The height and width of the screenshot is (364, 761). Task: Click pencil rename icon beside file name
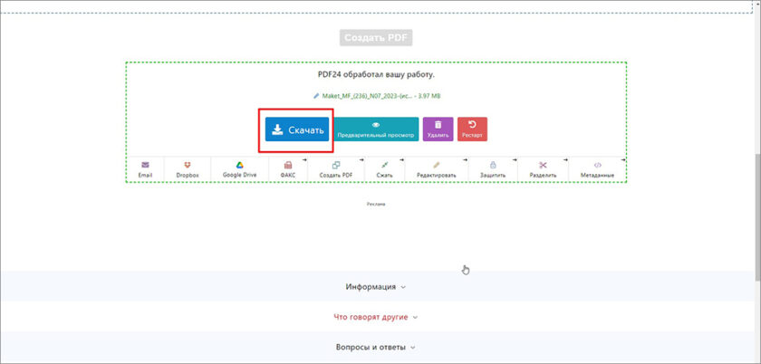[316, 96]
